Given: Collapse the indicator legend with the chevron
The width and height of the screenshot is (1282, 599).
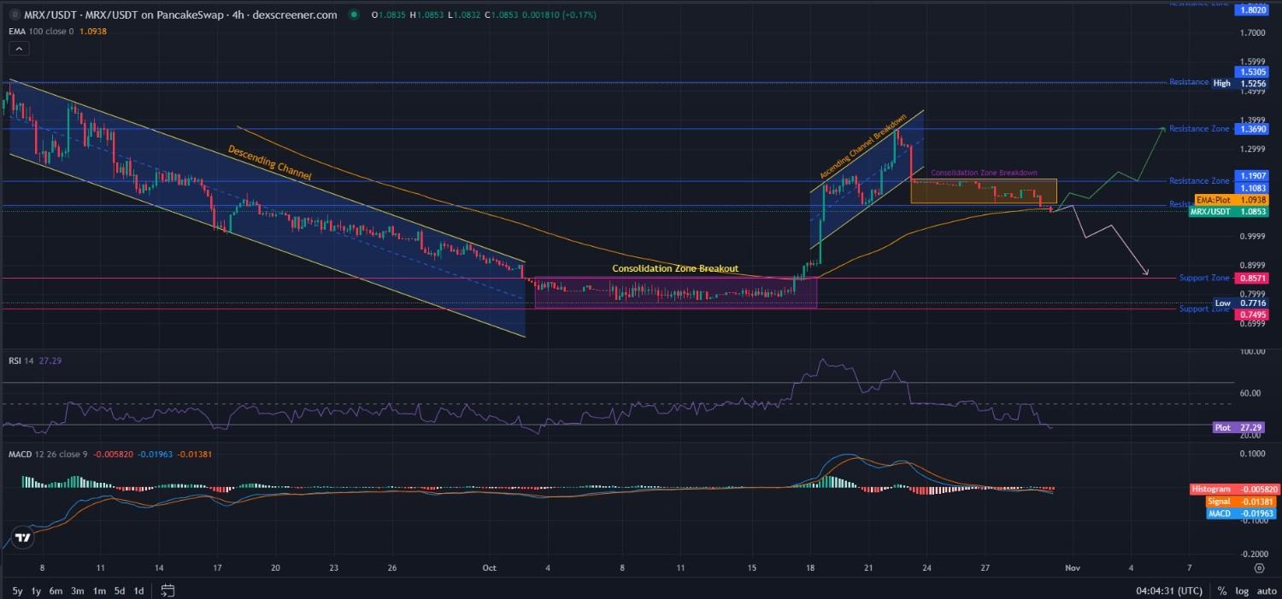Looking at the screenshot, I should point(19,49).
